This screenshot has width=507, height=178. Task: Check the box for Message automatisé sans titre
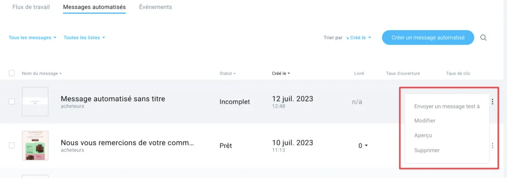tap(12, 101)
